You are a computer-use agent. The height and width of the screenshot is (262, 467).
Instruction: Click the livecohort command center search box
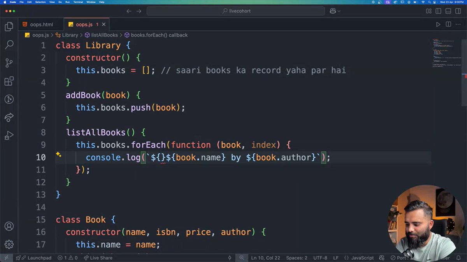pos(235,11)
